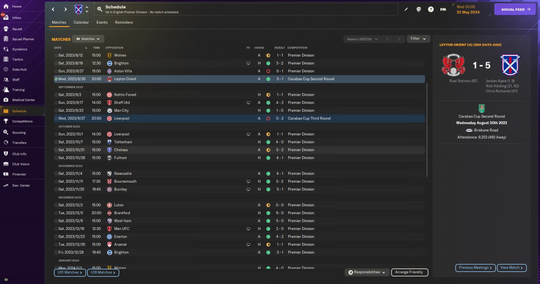
Task: Open Competitions from the sidebar
Action: tap(22, 121)
